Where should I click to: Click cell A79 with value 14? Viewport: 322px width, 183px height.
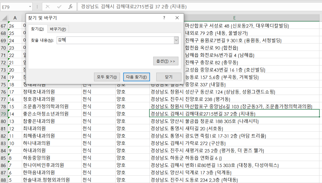(x=15, y=114)
